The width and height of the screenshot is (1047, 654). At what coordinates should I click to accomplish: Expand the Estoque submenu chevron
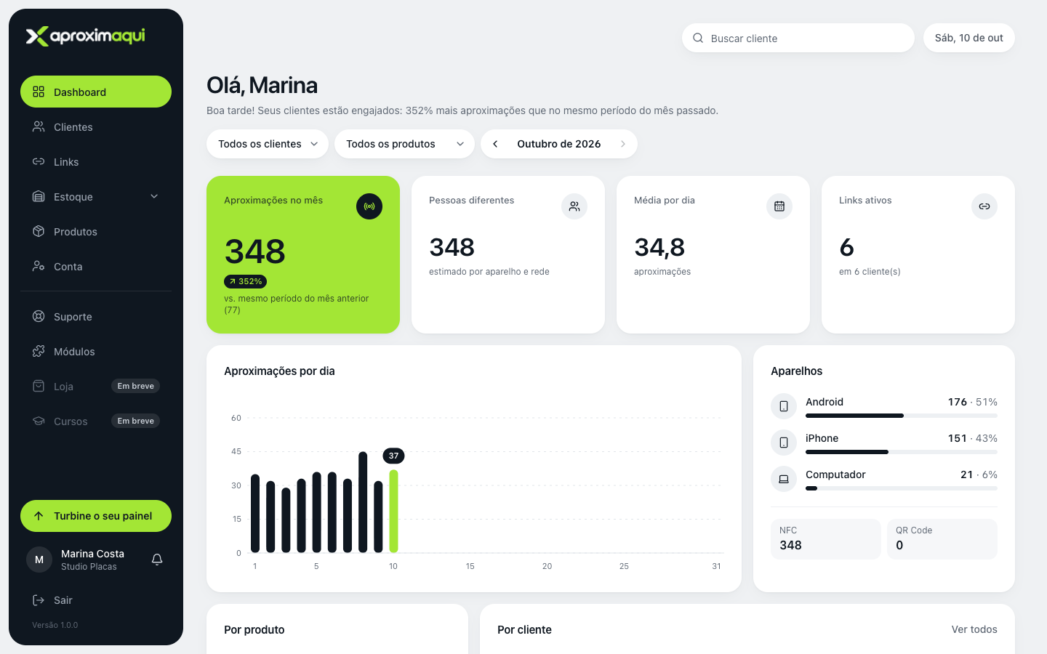(x=154, y=196)
